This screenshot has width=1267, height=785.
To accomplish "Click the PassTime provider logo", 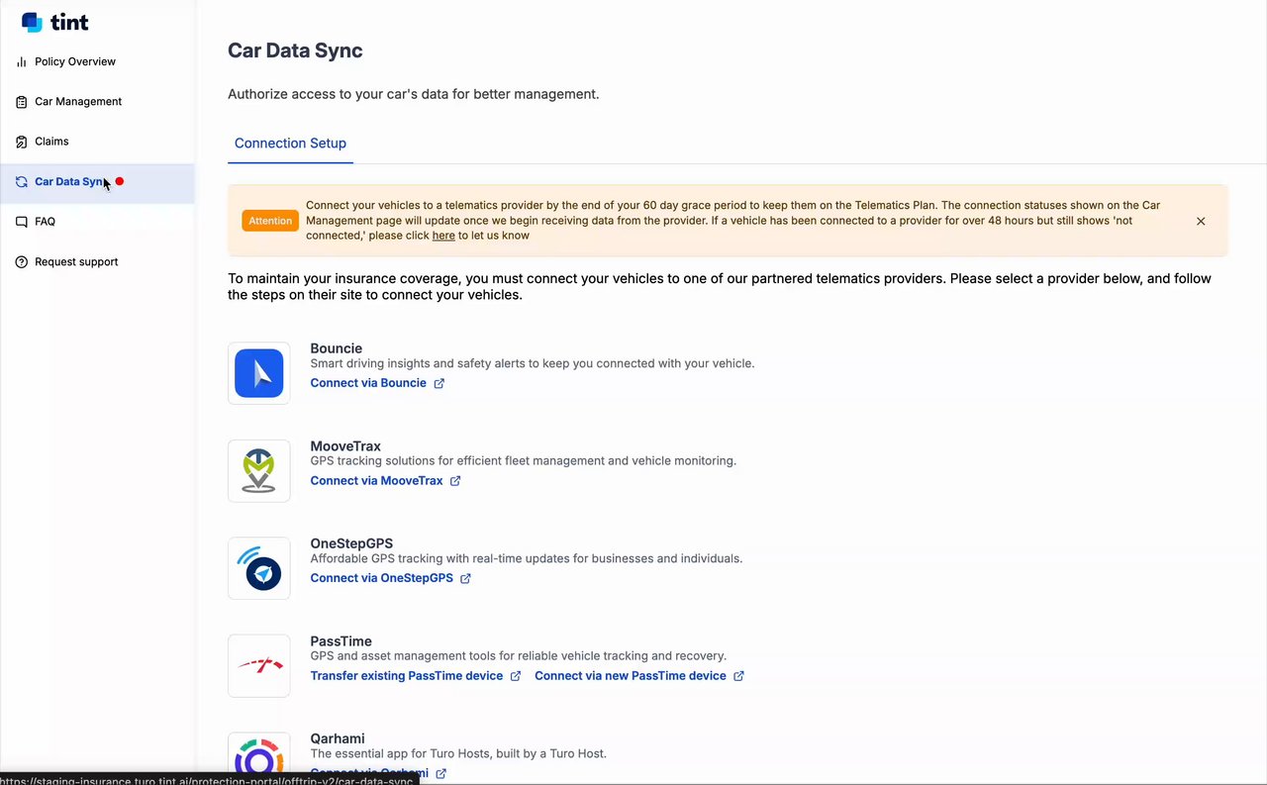I will (259, 665).
